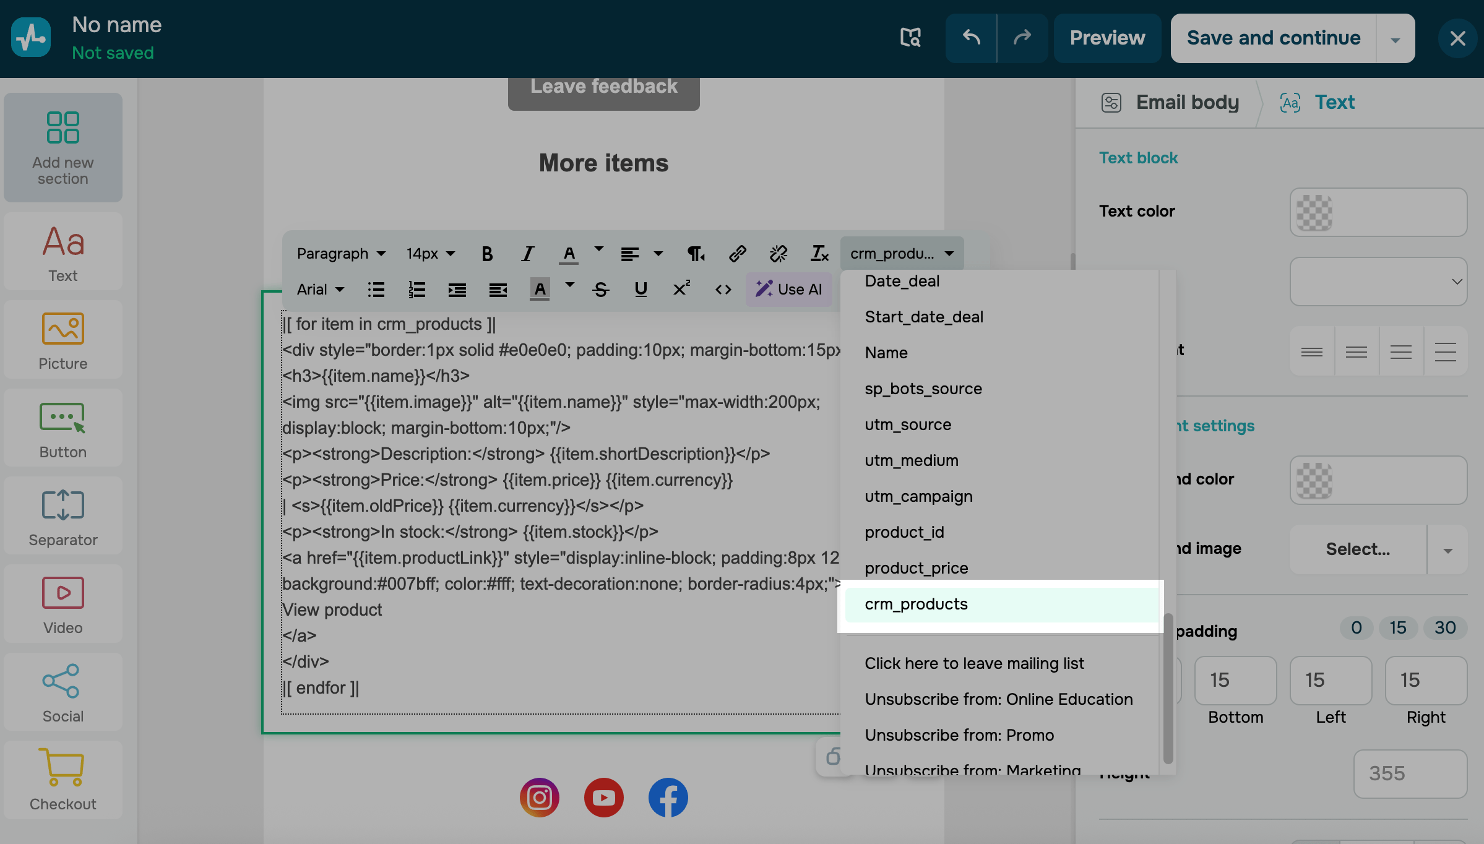Click the Preview button
1484x844 pixels.
point(1107,38)
